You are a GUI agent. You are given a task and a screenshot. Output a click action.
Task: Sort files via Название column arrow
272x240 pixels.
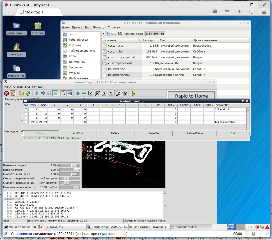tap(139, 40)
